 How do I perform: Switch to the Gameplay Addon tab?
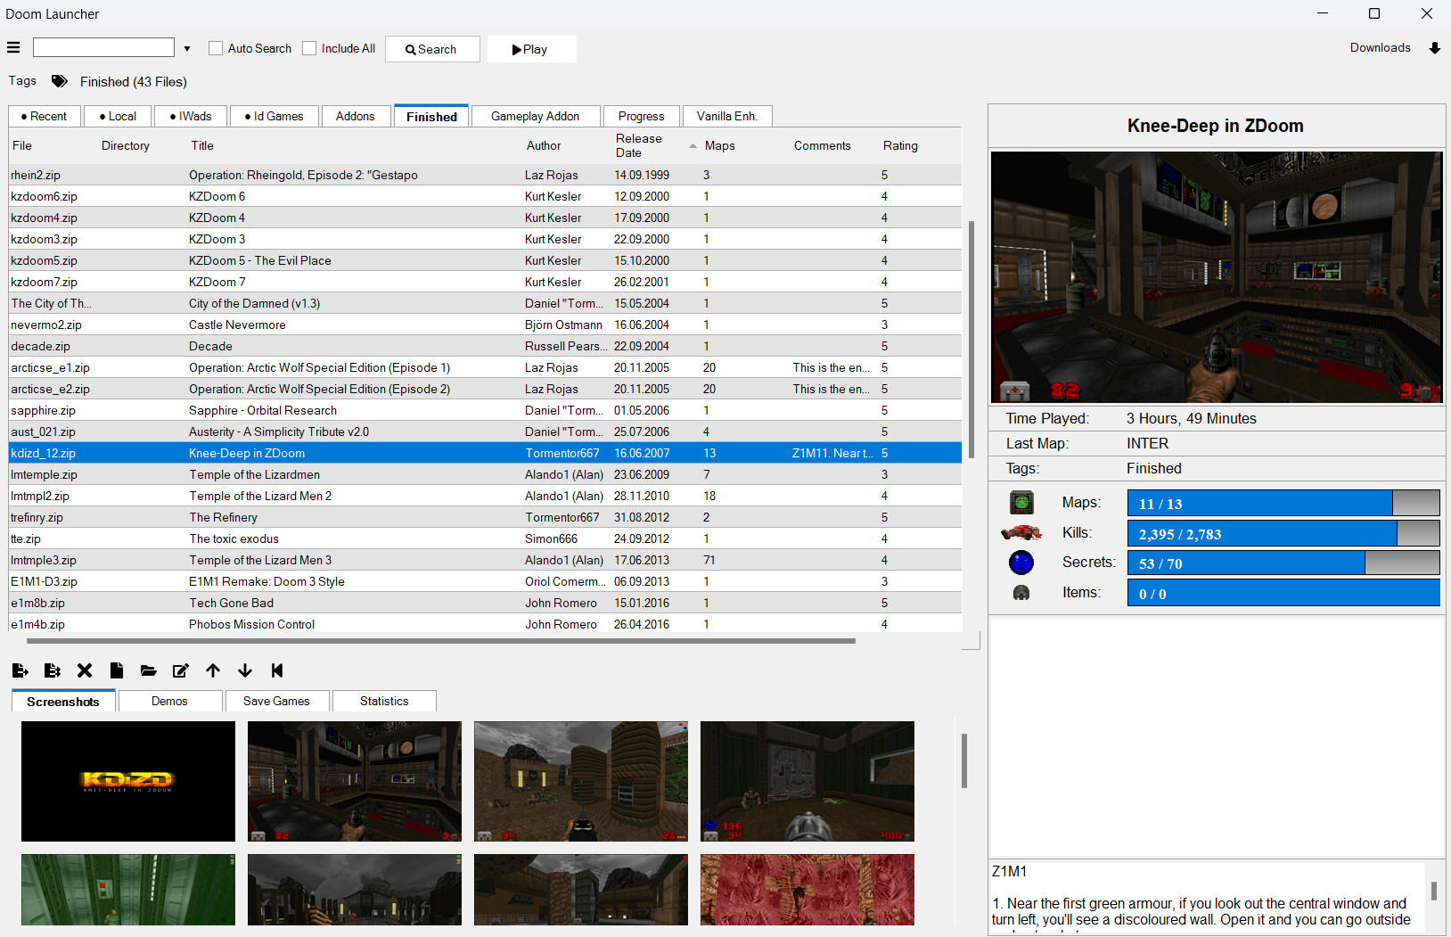535,116
